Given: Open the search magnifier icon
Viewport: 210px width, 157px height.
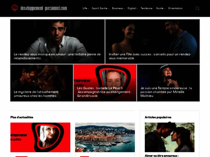Looking at the screenshot, I should click(x=197, y=8).
